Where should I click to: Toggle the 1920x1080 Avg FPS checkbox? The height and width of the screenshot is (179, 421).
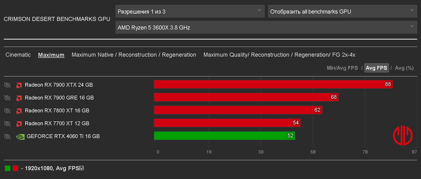[81, 169]
